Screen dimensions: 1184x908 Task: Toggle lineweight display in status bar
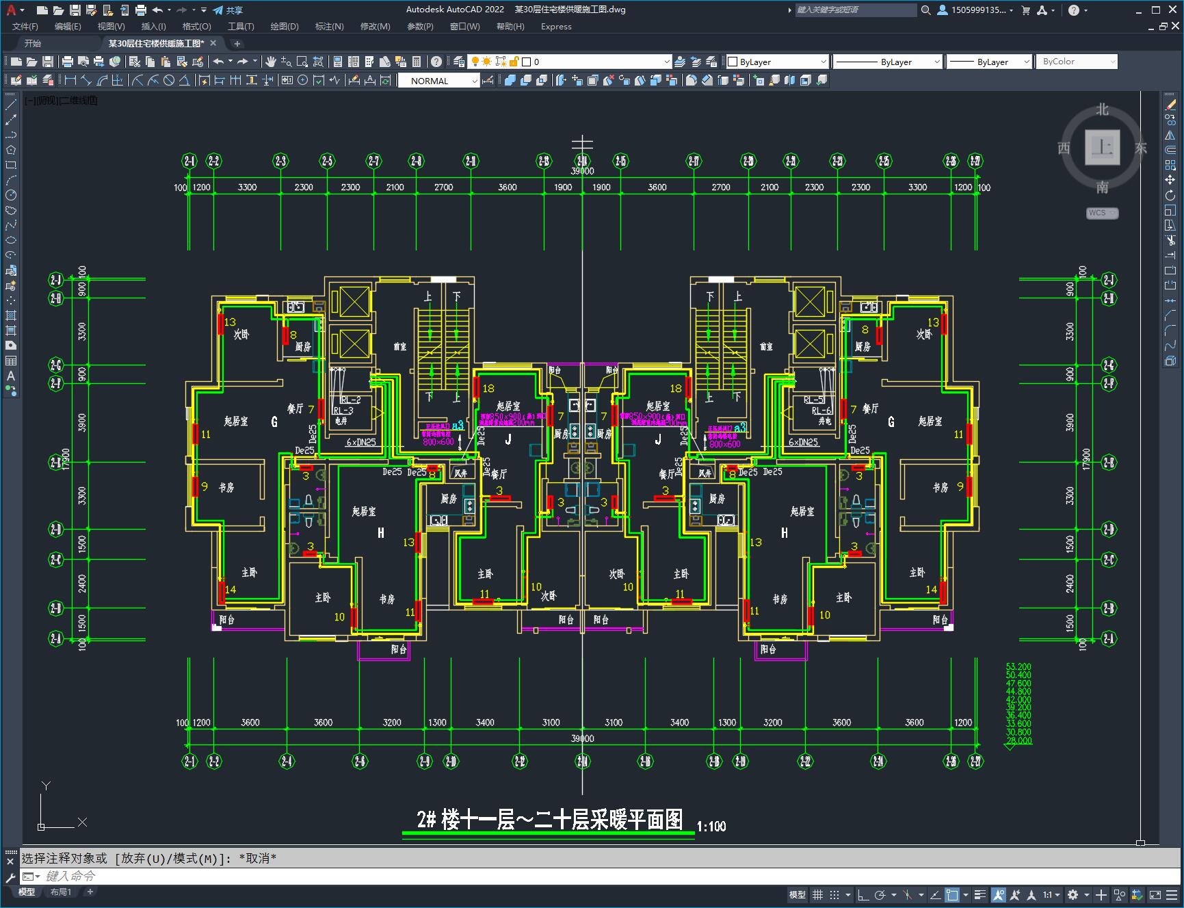(980, 894)
